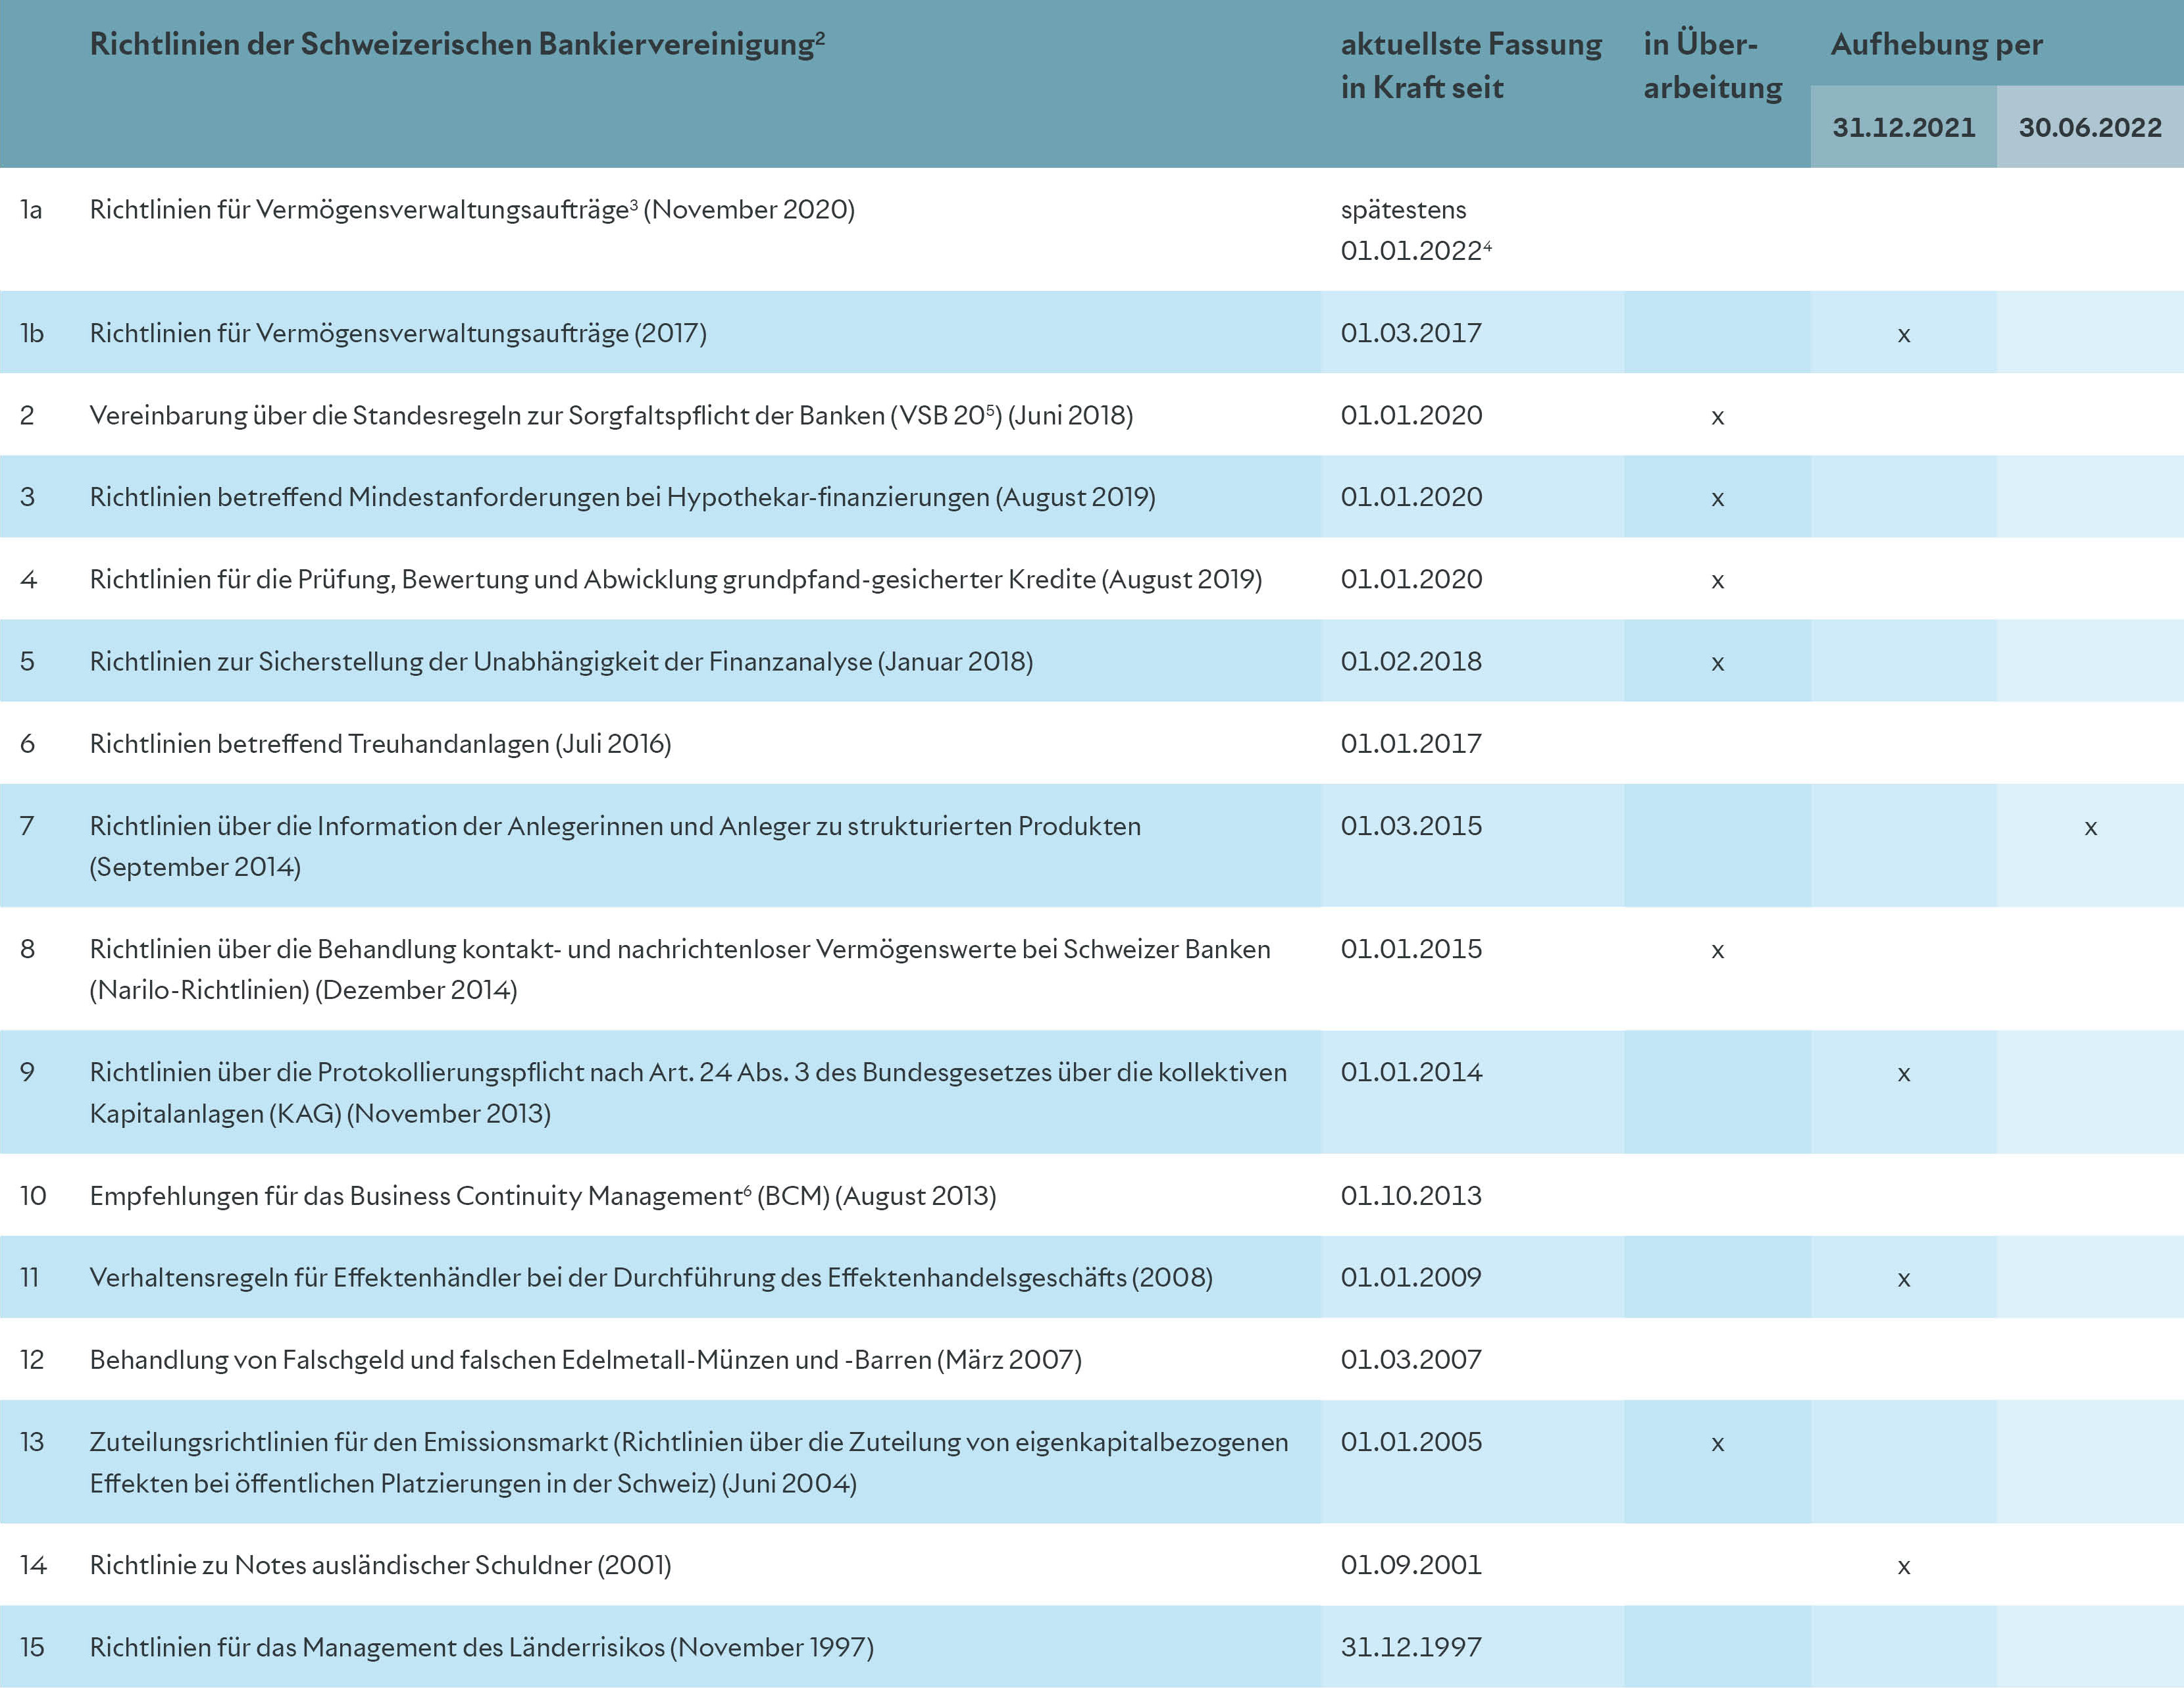Viewport: 2184px width, 1688px height.
Task: Click the x under 30.06.2022 column
Action: (x=2090, y=828)
